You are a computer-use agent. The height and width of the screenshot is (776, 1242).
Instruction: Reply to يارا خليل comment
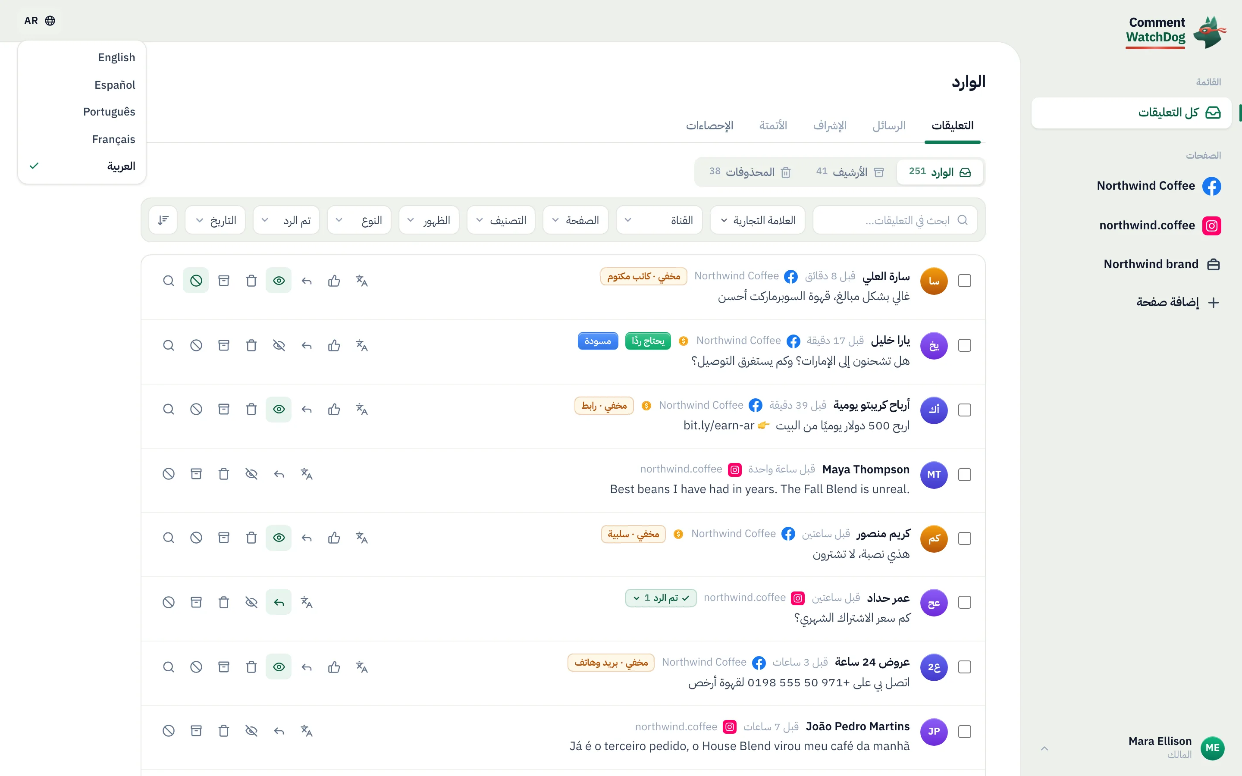(306, 345)
